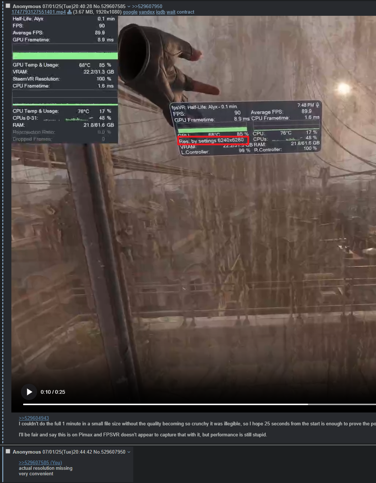Click 'GPU Temp & Usage:' overlay row
The height and width of the screenshot is (483, 376).
(x=63, y=65)
